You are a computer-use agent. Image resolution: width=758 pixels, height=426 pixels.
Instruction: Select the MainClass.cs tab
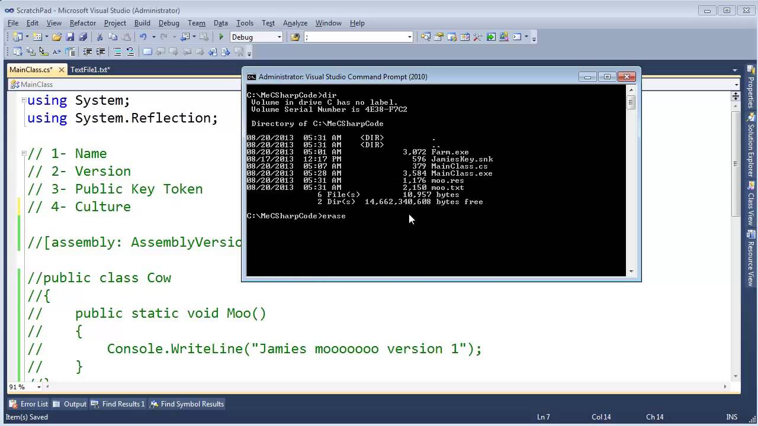pos(31,70)
